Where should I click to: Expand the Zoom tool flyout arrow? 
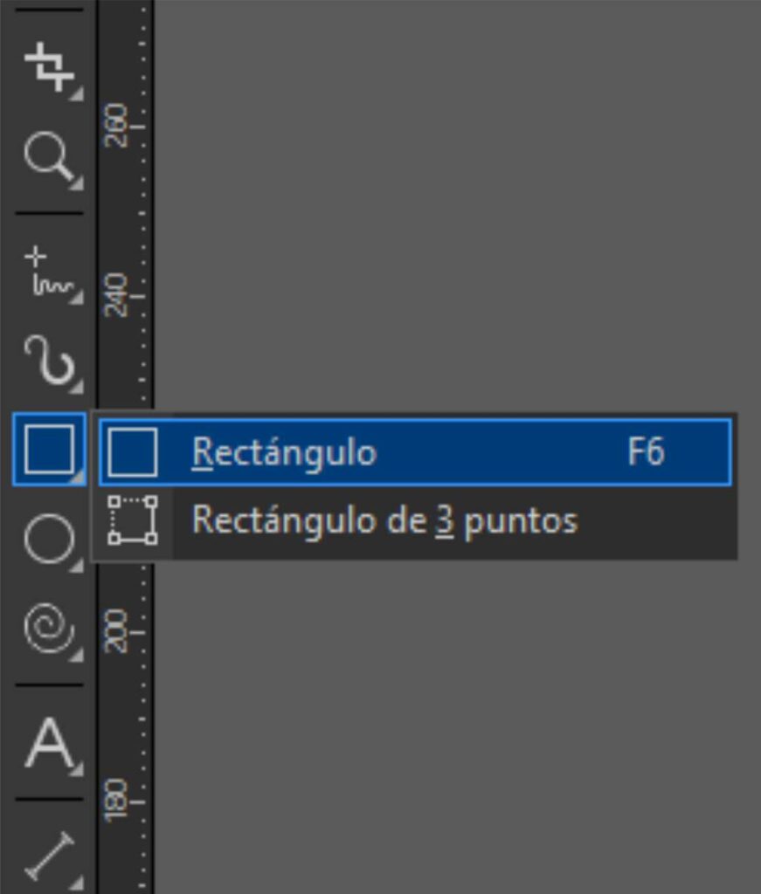click(x=77, y=183)
